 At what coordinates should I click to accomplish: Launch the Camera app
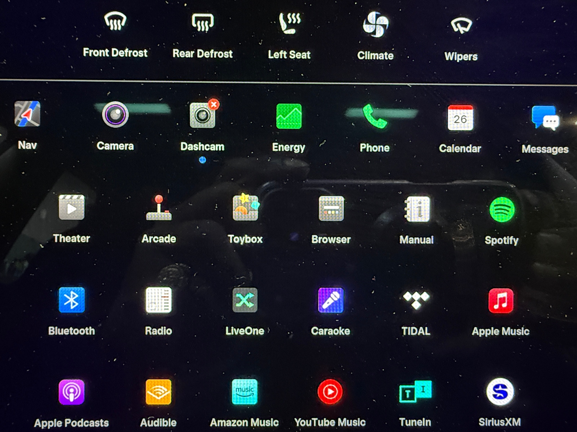[x=115, y=115]
